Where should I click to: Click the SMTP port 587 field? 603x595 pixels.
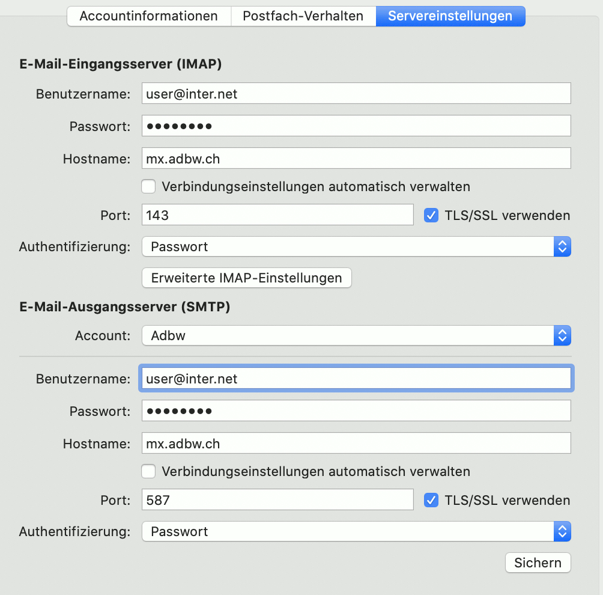tap(277, 500)
